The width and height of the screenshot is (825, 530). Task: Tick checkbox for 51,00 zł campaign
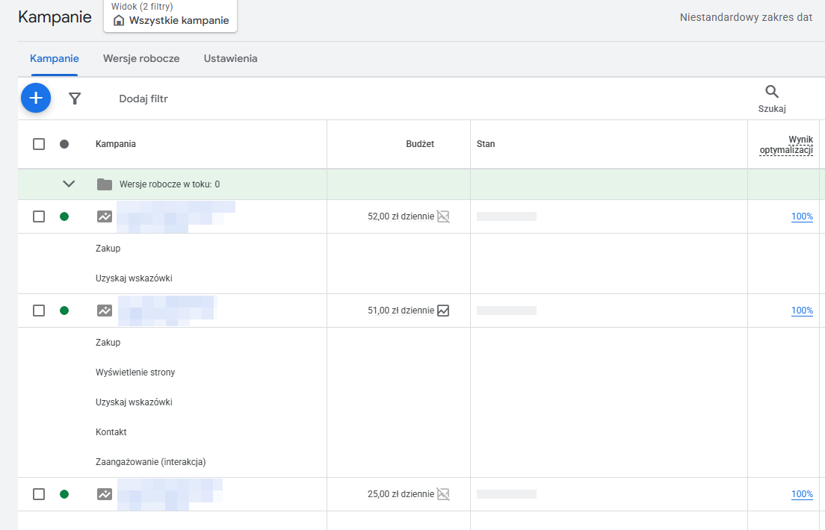(x=39, y=311)
